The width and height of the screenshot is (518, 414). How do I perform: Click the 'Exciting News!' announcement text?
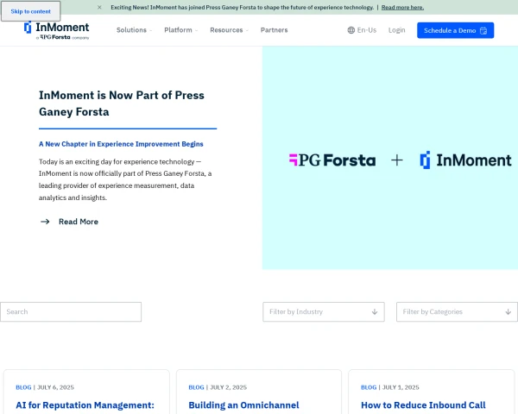click(x=242, y=7)
